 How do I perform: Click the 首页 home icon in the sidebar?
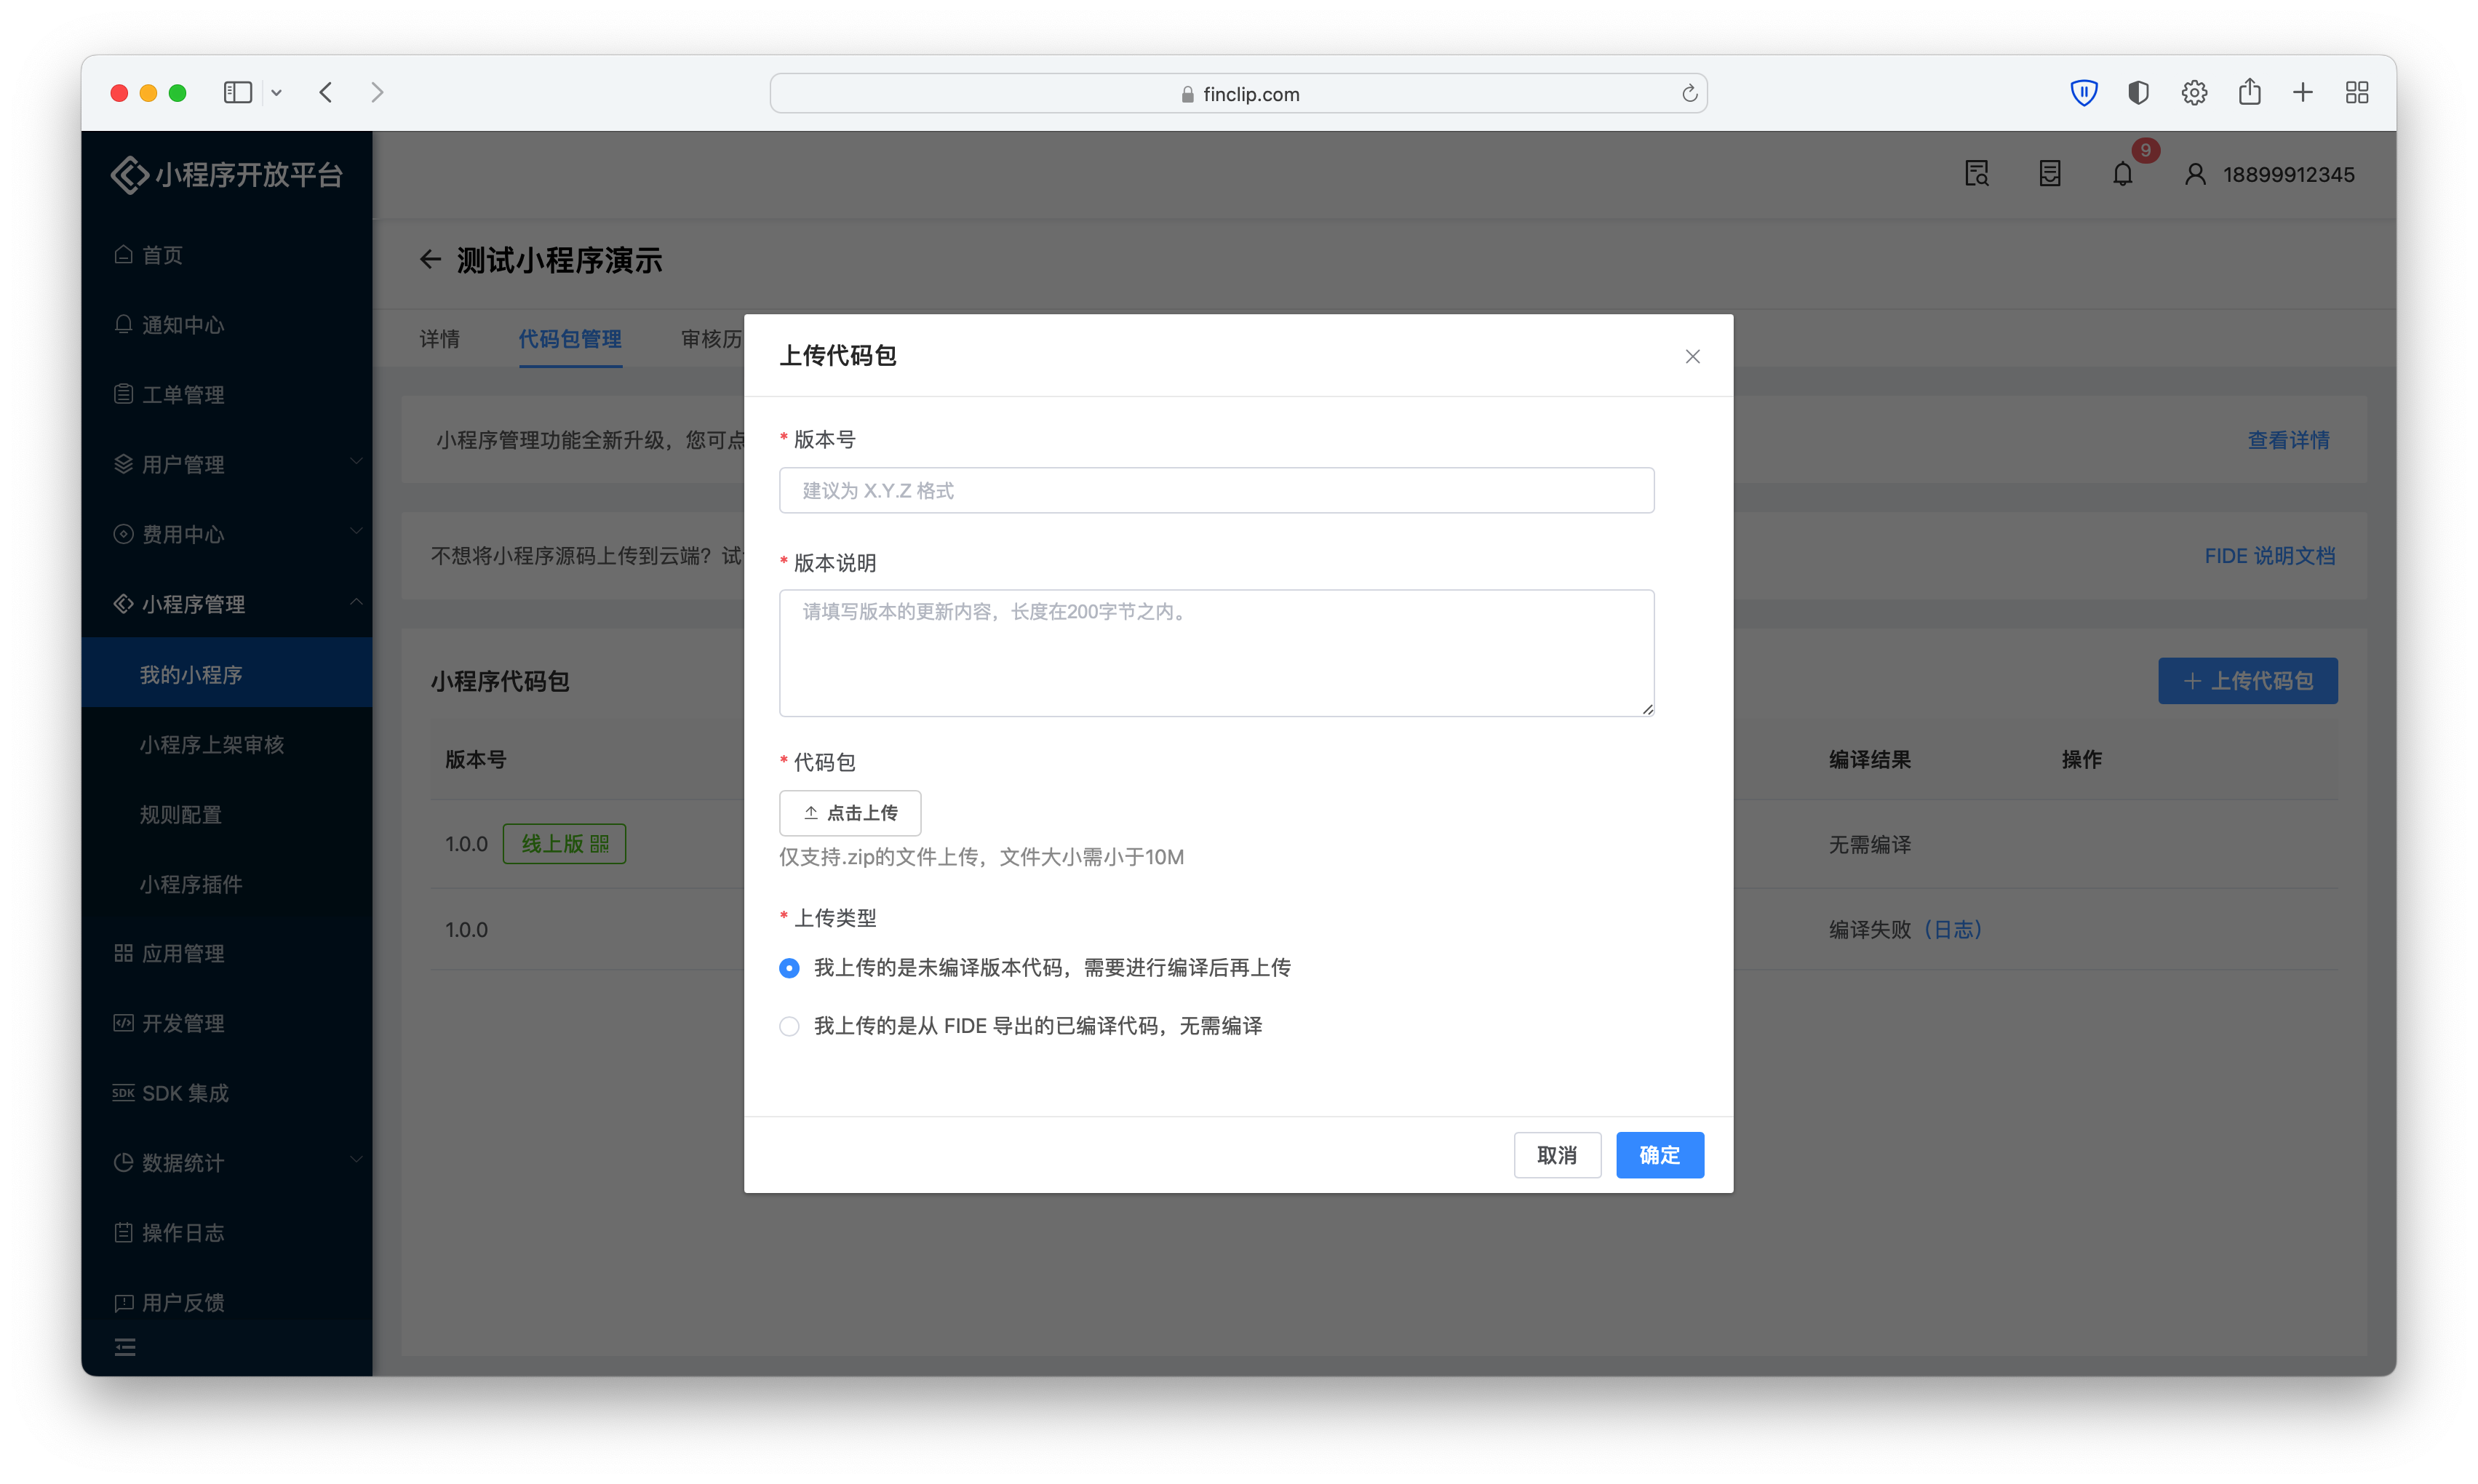click(x=123, y=254)
